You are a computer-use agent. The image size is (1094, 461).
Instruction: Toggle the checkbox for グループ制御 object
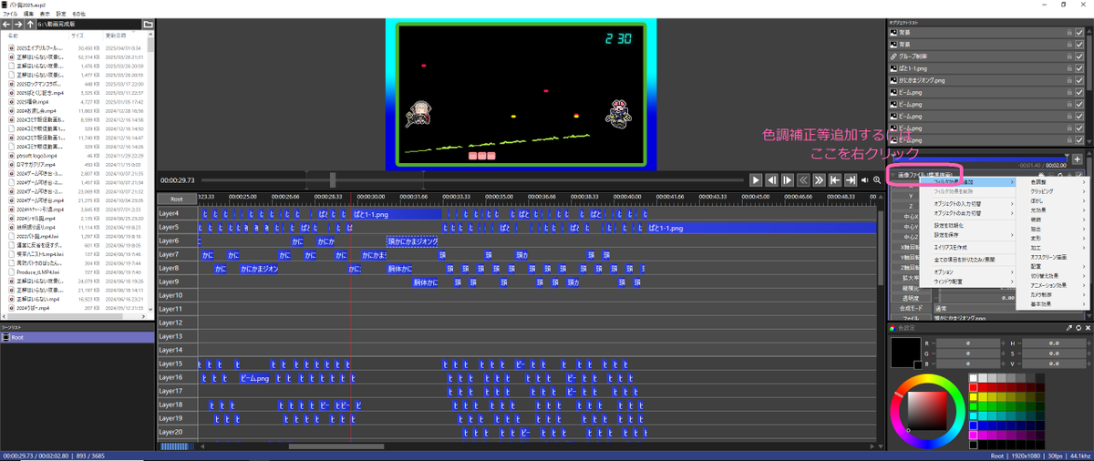(x=1079, y=56)
